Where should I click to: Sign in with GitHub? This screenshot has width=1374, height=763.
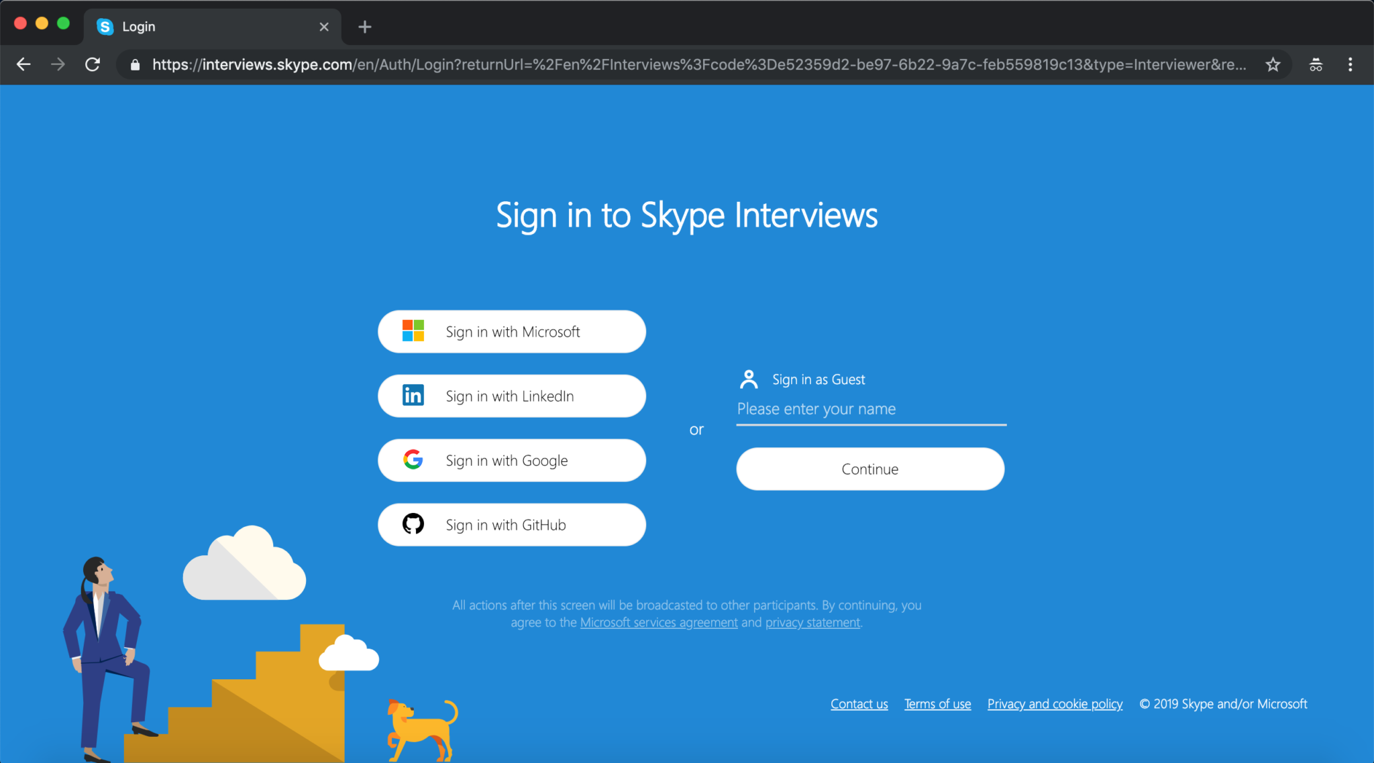pos(512,524)
